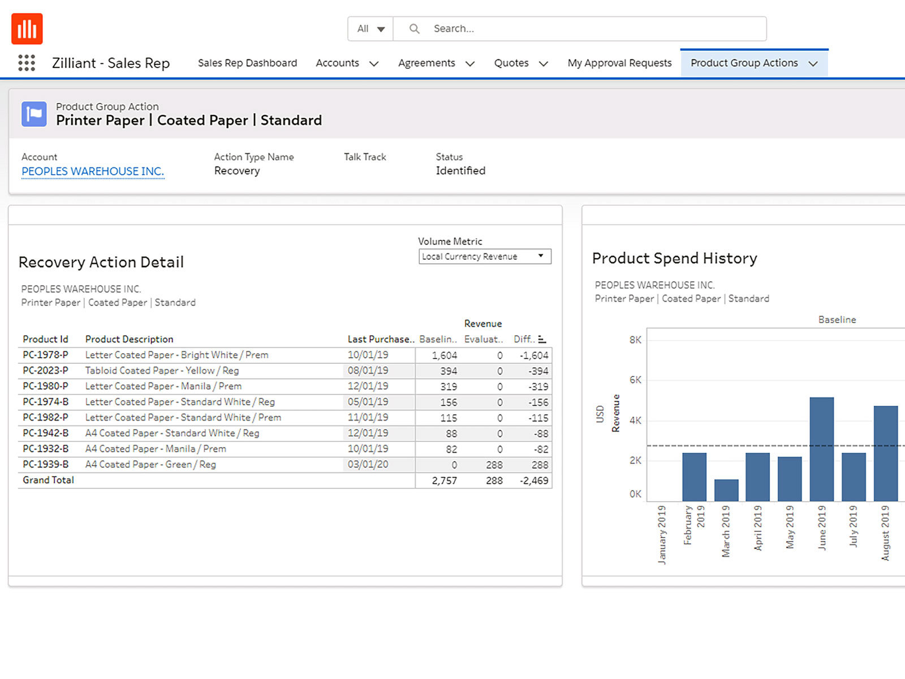This screenshot has height=679, width=905.
Task: Click the Last Purchase column header
Action: [x=380, y=339]
